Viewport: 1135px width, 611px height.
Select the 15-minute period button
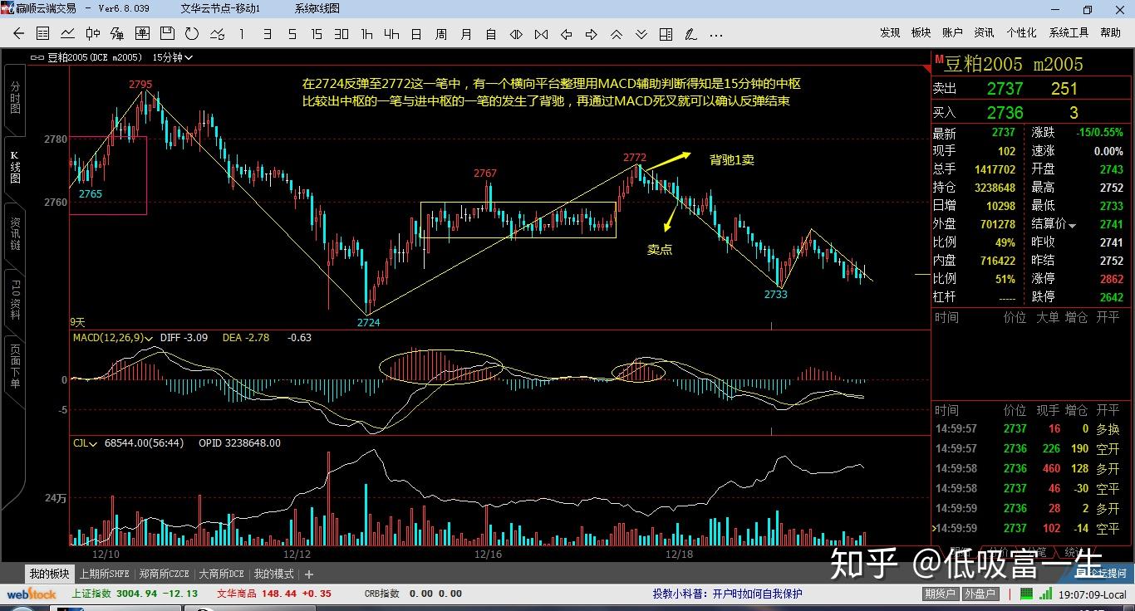point(317,34)
